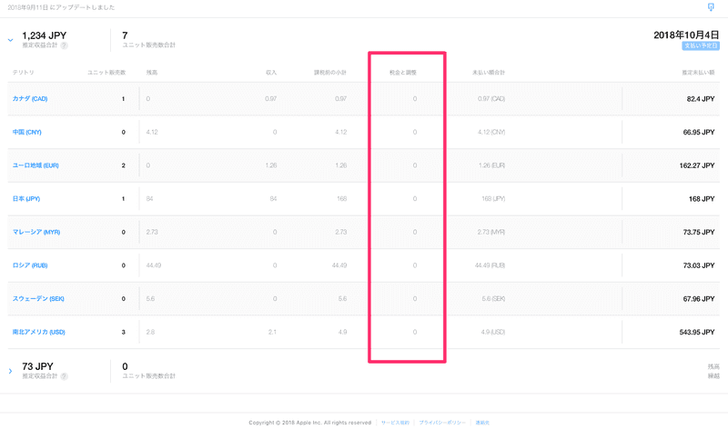Select the 162.27 JPY estimated payment value
This screenshot has width=728, height=429.
pyautogui.click(x=697, y=166)
